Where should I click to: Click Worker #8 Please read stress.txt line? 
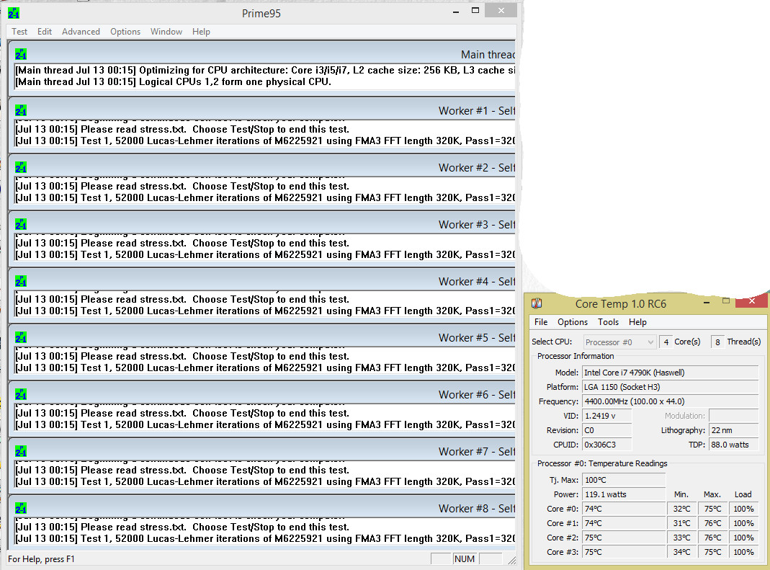click(182, 527)
